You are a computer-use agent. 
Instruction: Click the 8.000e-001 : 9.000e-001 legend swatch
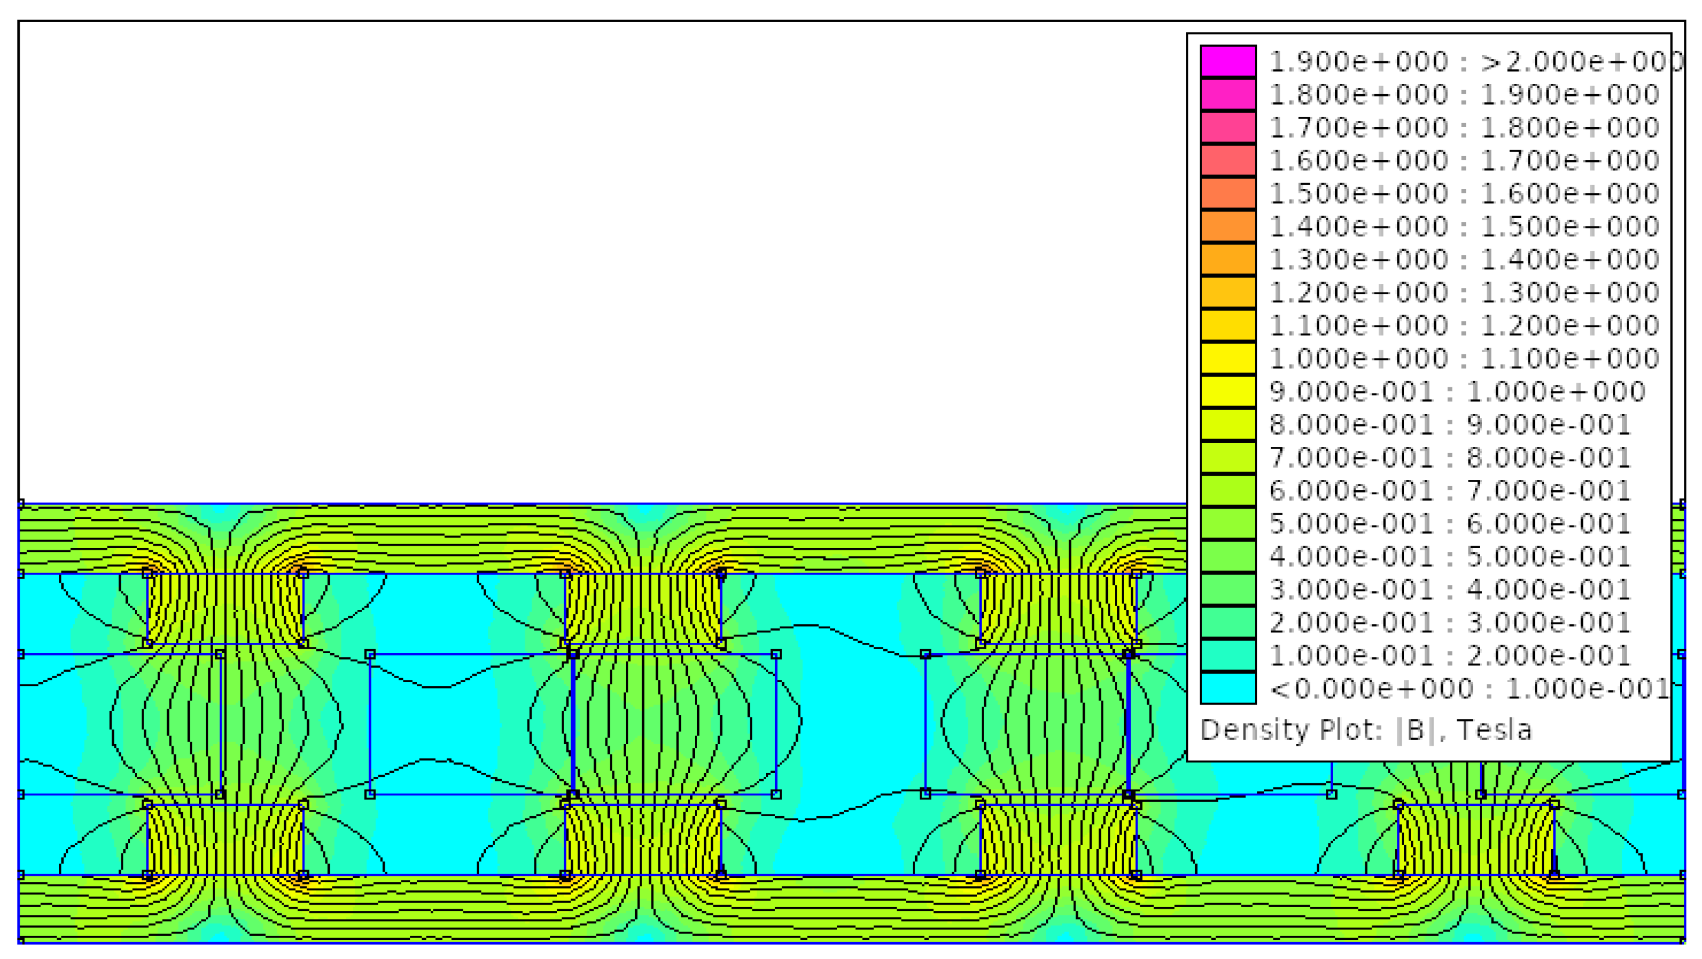coord(1228,424)
